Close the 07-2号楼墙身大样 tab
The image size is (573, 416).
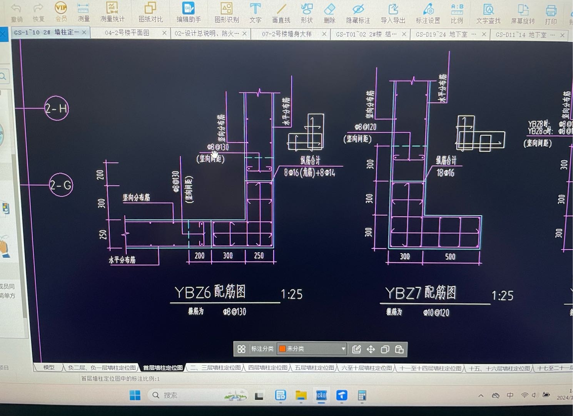(x=324, y=34)
